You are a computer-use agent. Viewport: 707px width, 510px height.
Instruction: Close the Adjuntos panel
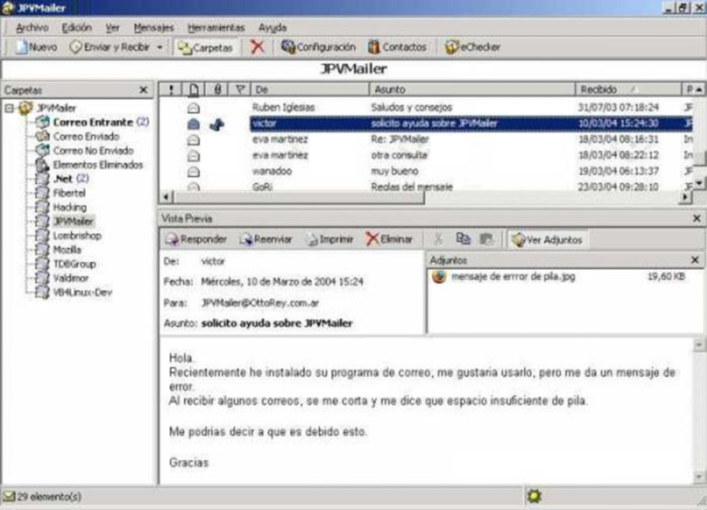click(695, 260)
